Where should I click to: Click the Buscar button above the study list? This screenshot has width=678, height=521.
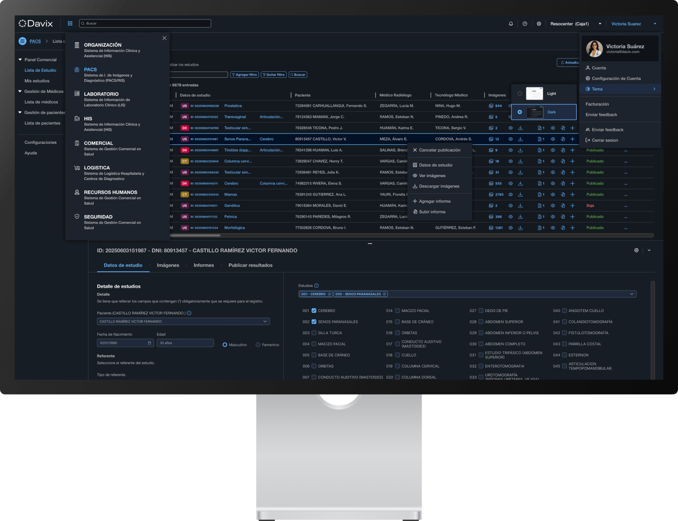[298, 75]
